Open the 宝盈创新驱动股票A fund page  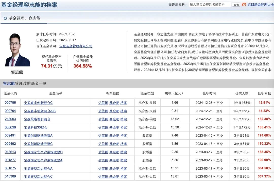(38, 136)
